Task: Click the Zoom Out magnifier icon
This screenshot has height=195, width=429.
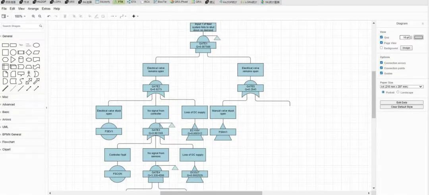Action: click(39, 16)
